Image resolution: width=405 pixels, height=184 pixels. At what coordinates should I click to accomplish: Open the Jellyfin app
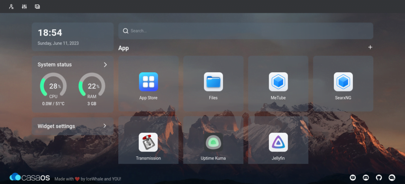(278, 142)
